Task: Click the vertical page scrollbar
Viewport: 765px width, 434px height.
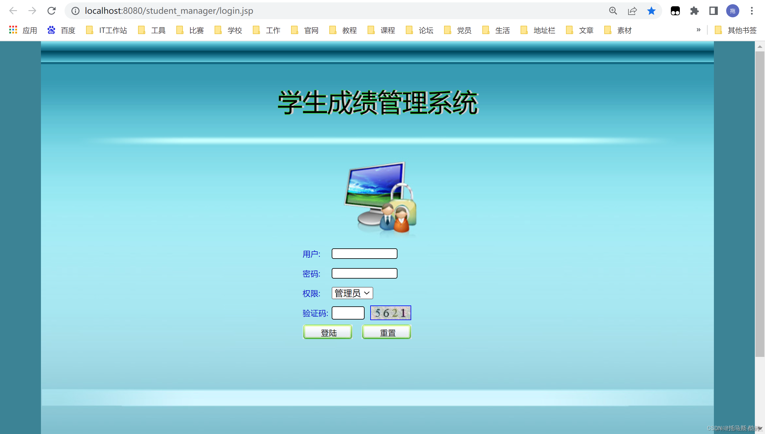Action: pos(760,203)
